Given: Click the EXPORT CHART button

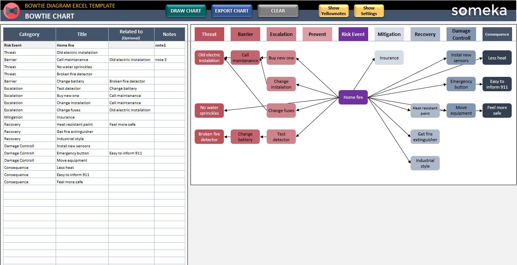Looking at the screenshot, I should click(232, 11).
